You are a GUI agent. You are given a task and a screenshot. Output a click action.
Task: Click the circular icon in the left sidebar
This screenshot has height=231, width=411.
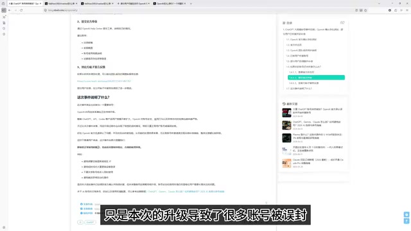(4, 28)
